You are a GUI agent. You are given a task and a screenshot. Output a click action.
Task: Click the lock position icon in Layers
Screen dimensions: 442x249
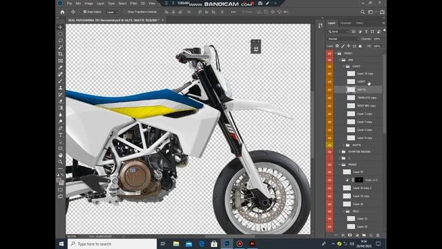coord(349,46)
